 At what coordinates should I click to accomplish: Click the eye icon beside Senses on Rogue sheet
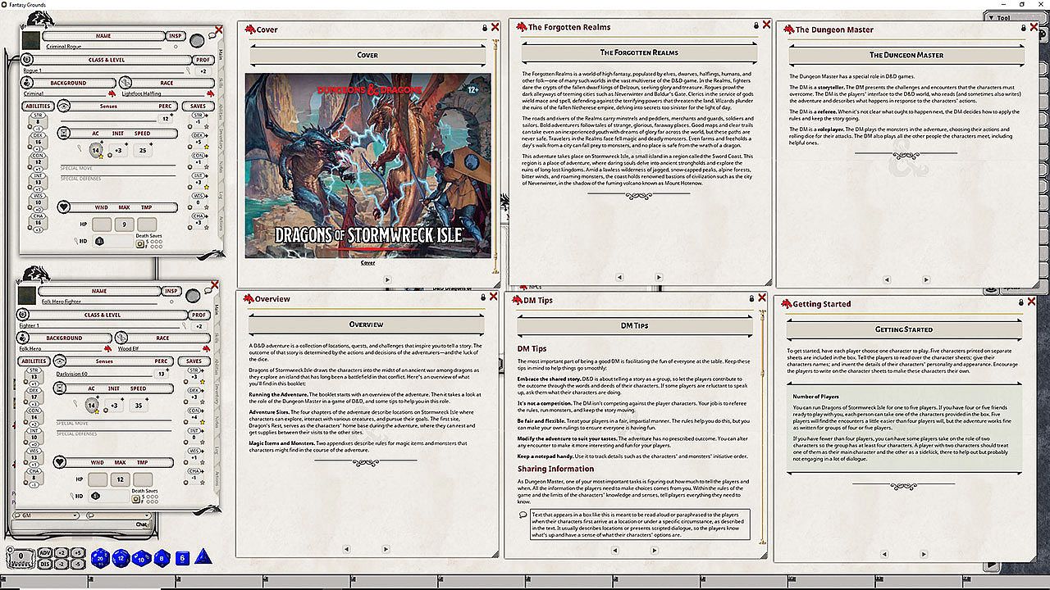pyautogui.click(x=63, y=106)
